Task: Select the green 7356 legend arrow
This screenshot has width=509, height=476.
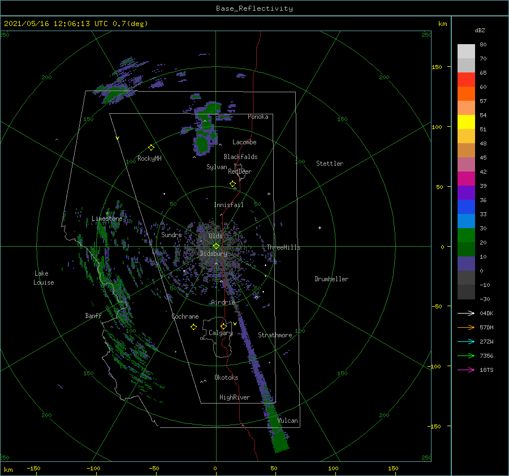Action: pyautogui.click(x=466, y=356)
